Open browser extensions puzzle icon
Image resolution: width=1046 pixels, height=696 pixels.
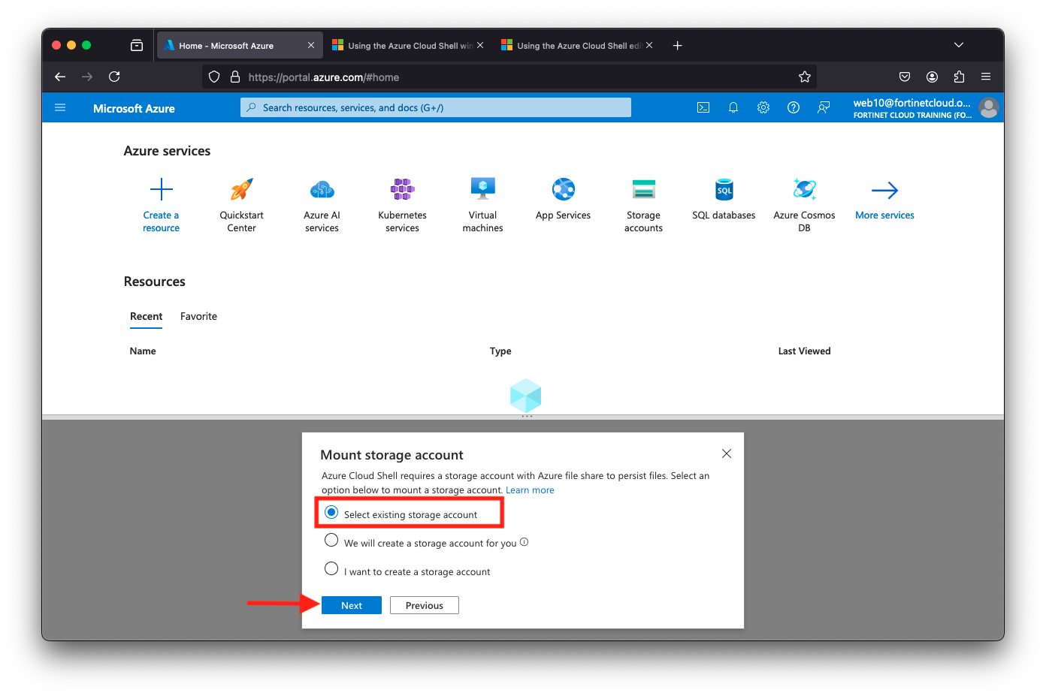tap(959, 77)
